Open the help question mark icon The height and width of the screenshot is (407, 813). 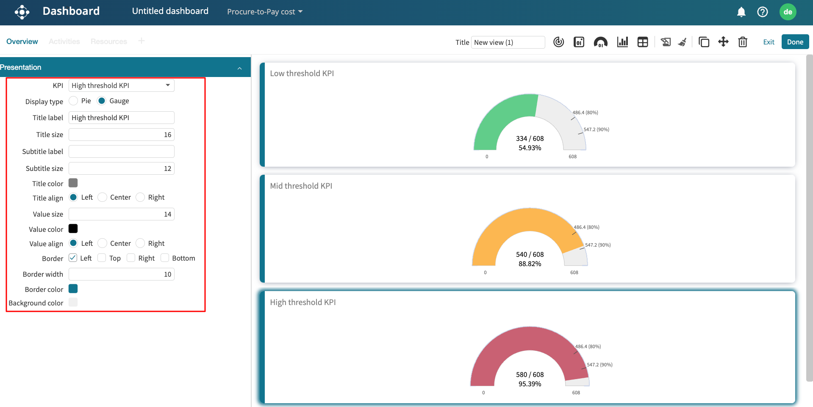click(x=762, y=12)
